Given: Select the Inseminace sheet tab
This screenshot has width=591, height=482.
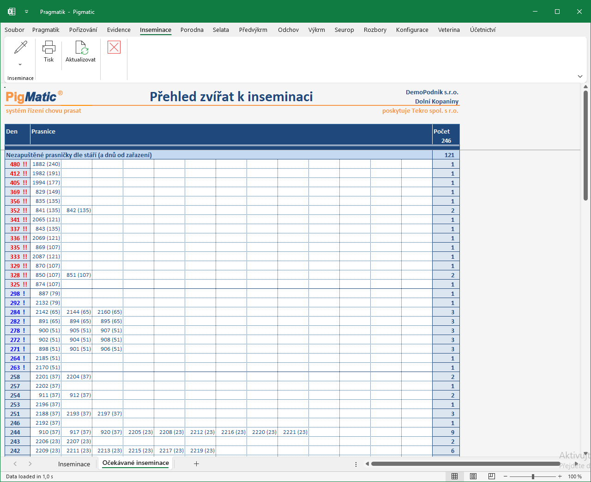Looking at the screenshot, I should pyautogui.click(x=74, y=464).
